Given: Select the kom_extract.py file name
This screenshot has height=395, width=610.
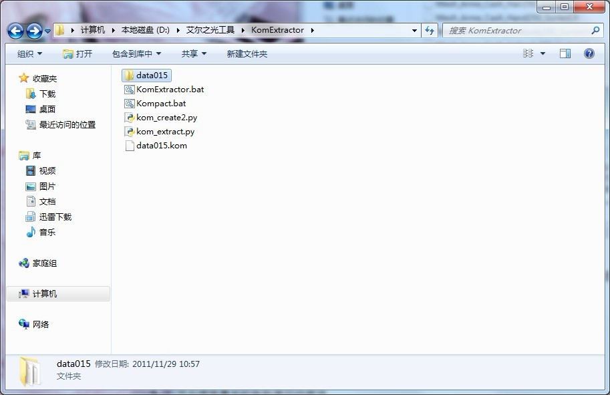Looking at the screenshot, I should [165, 132].
